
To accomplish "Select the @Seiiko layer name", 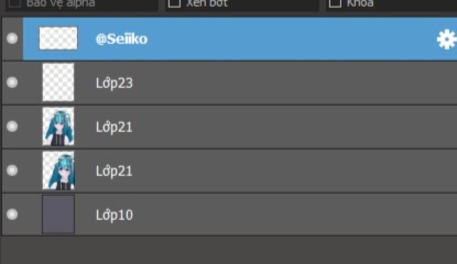I will (121, 39).
